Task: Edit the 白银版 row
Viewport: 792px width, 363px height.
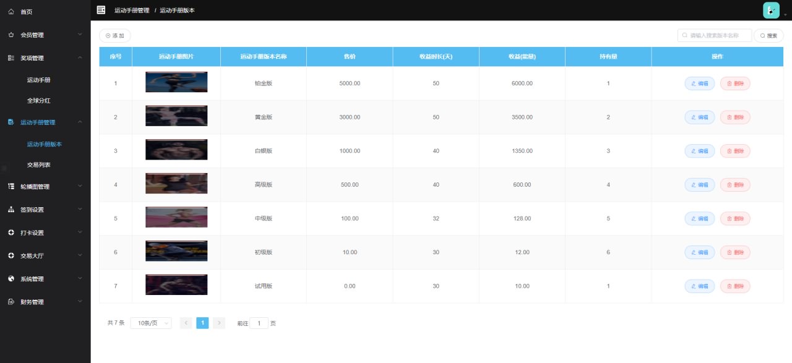Action: (699, 151)
